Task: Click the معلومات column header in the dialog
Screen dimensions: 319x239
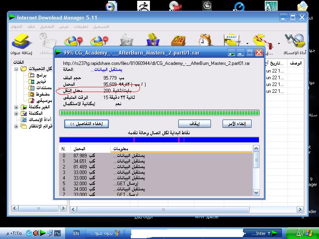Action: click(181, 149)
